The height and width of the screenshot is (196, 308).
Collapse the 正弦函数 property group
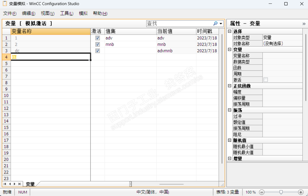[229, 86]
